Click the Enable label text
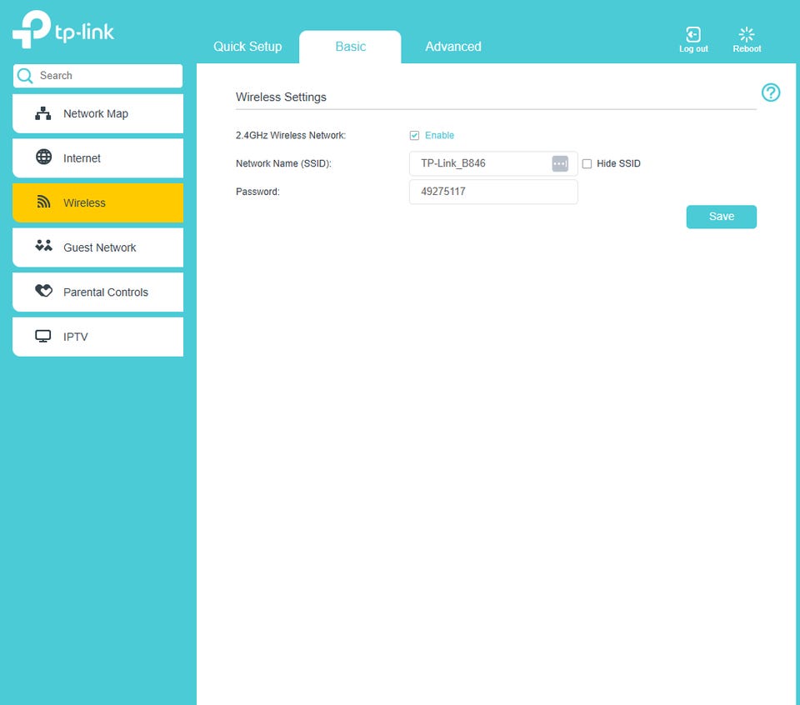This screenshot has width=800, height=705. (439, 135)
